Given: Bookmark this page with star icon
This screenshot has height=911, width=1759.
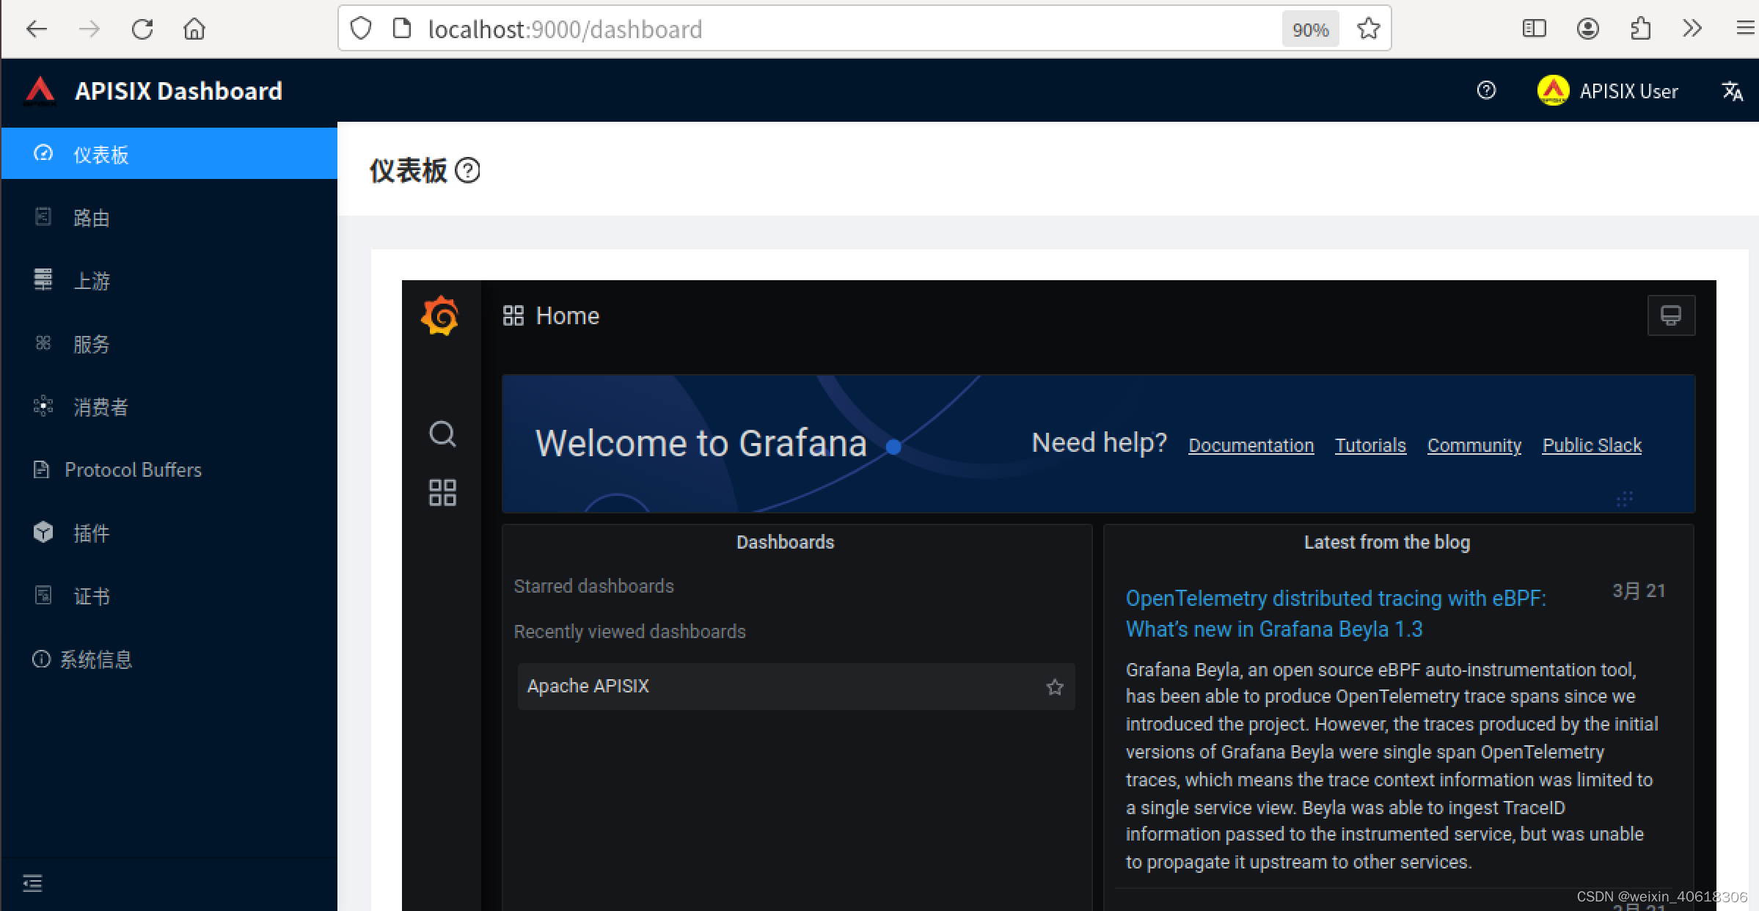Looking at the screenshot, I should pyautogui.click(x=1368, y=29).
